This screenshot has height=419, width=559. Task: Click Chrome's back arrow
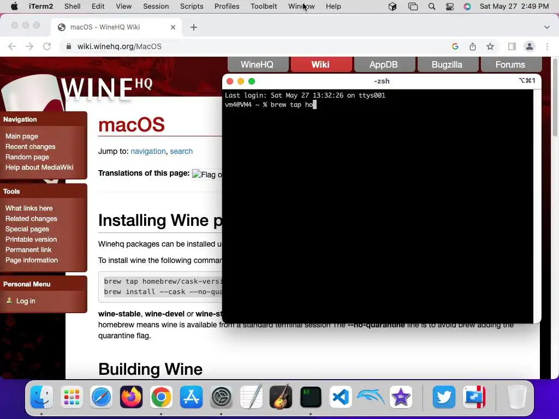pos(12,47)
